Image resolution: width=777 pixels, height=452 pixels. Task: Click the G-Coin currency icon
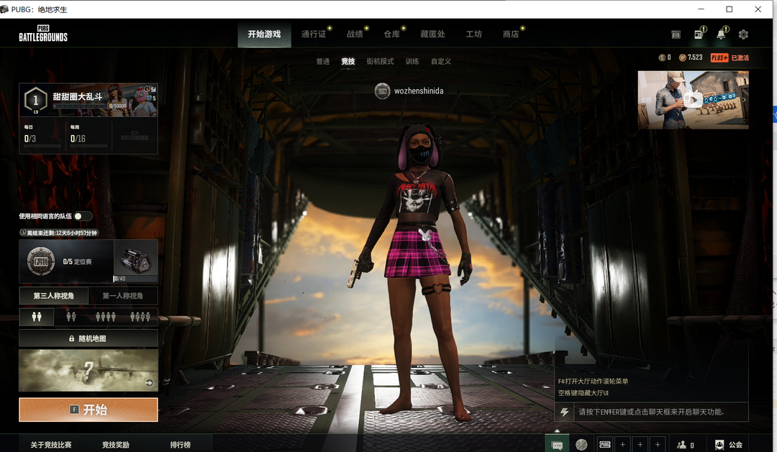pos(662,57)
